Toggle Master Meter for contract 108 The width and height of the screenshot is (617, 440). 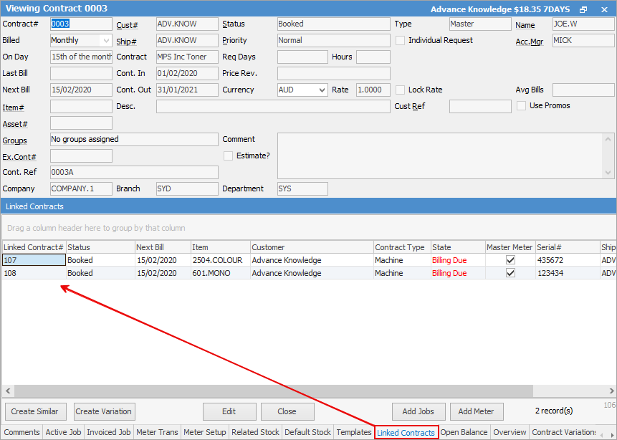point(510,273)
